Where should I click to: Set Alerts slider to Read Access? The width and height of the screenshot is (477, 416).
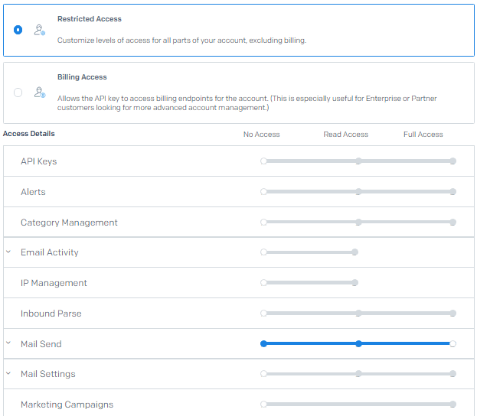pos(358,192)
